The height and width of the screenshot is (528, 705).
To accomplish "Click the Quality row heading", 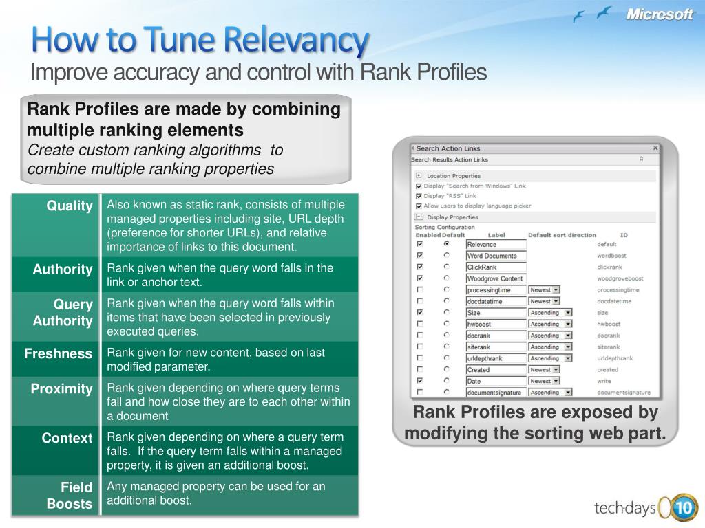I will [70, 206].
